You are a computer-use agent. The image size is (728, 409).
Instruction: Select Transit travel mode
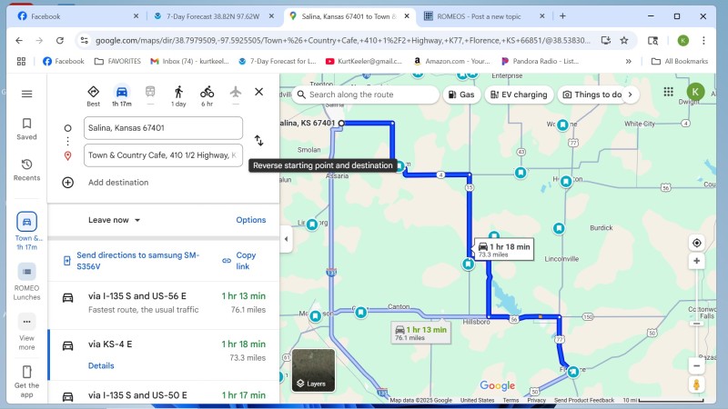150,96
